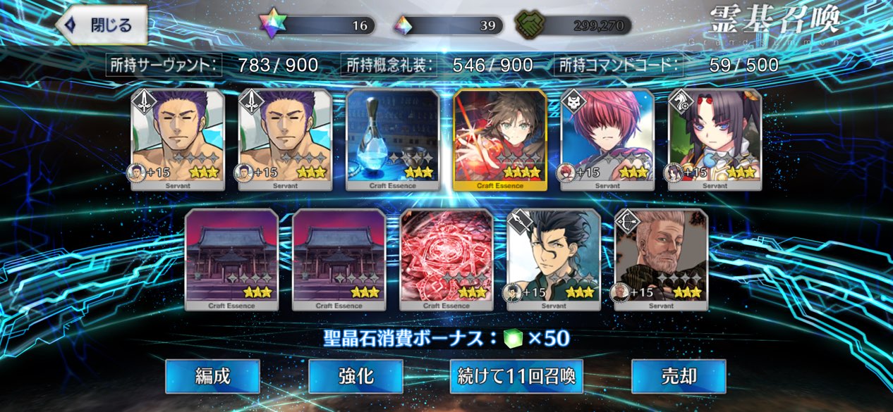Open the 強化 enhancement button

(x=356, y=376)
